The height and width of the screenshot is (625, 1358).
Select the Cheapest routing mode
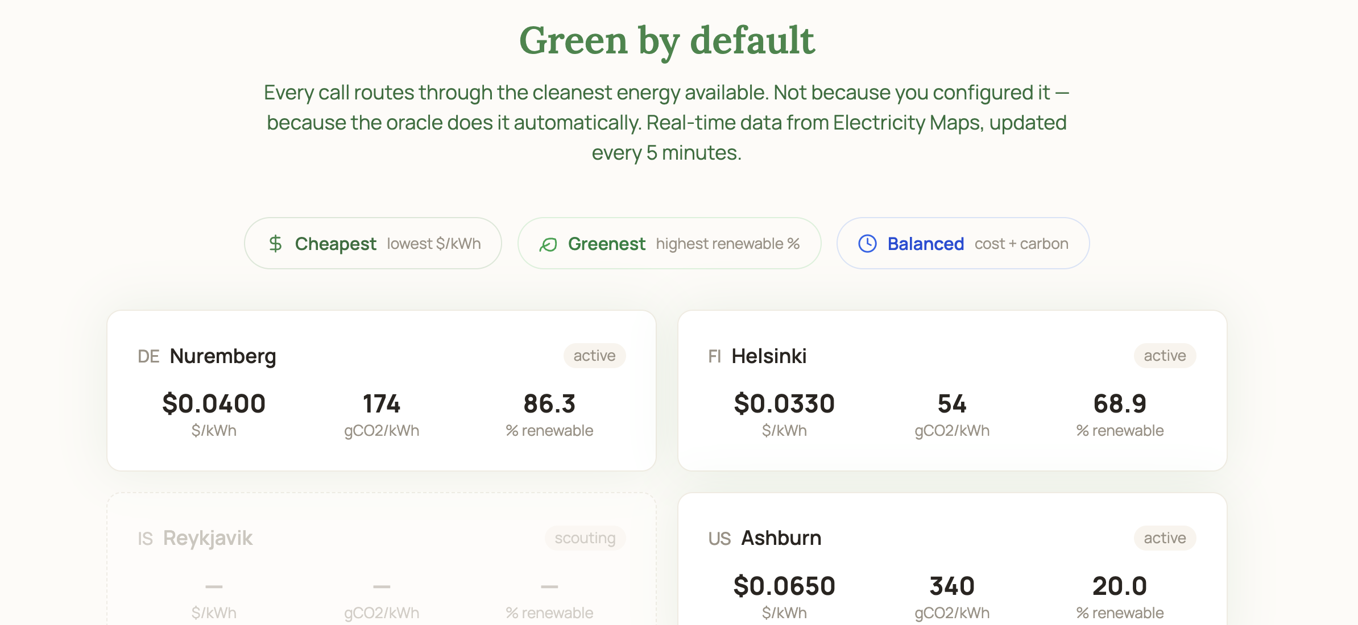pos(372,244)
